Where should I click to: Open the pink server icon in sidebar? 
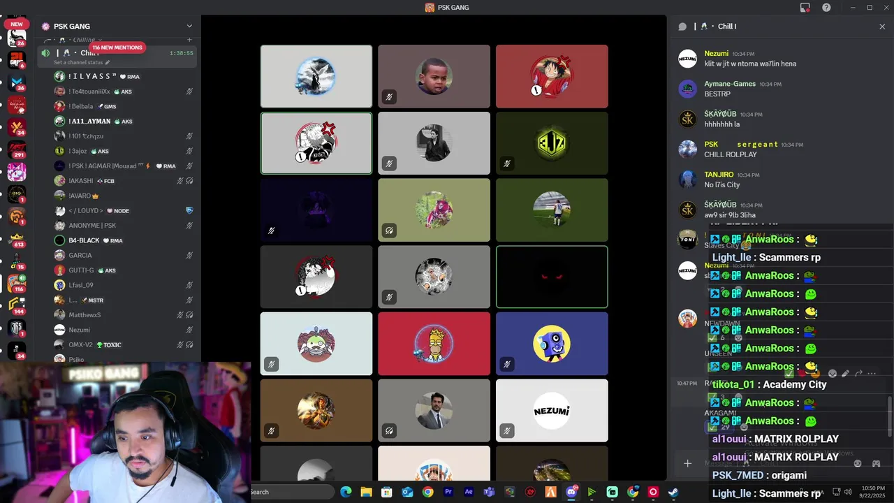[17, 172]
